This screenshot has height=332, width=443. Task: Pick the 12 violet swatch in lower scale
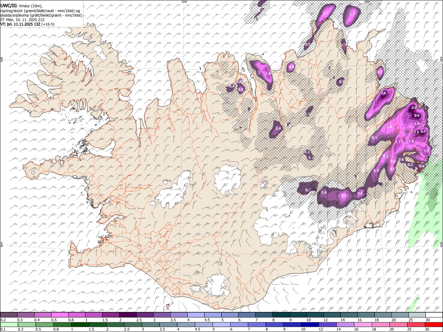[327, 324]
